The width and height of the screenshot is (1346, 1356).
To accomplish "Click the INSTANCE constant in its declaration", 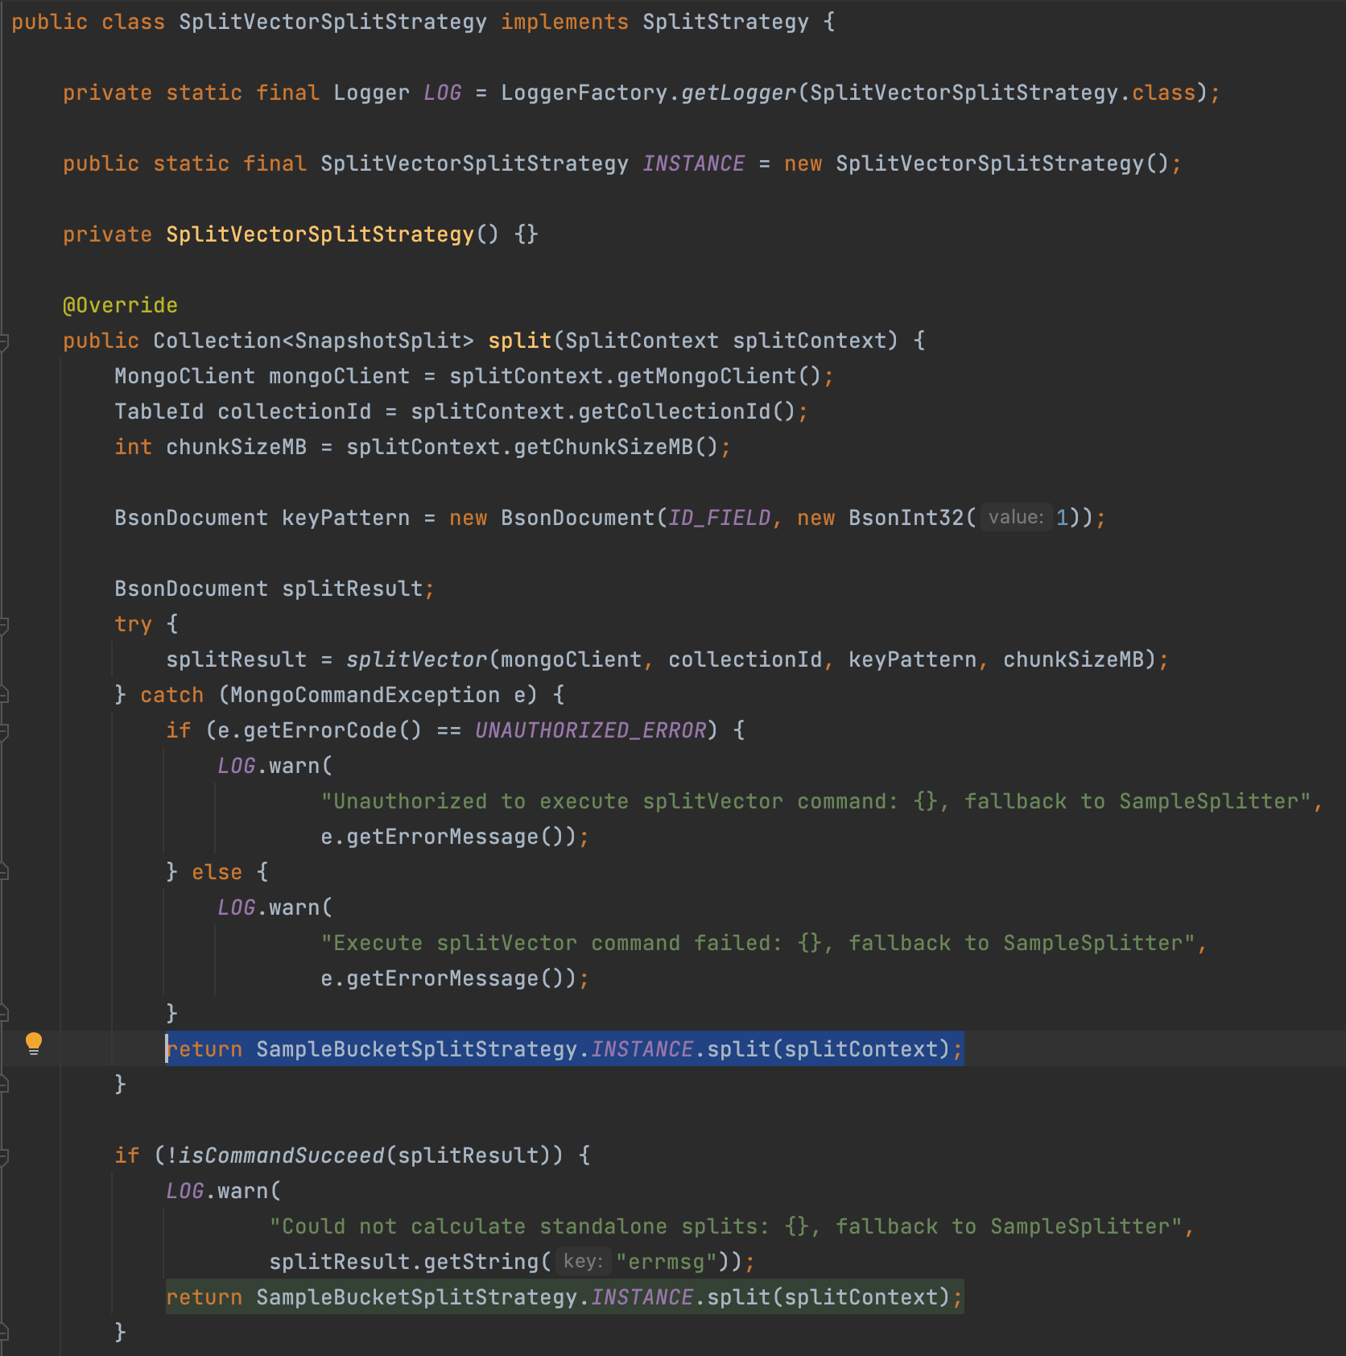I will click(693, 163).
